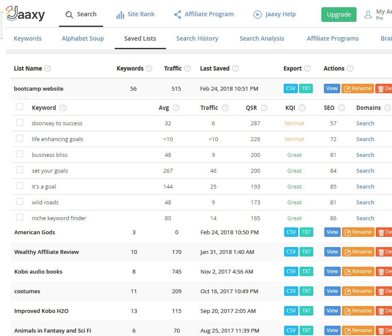The image size is (392, 336).
Task: Tick the select-all keywords checkbox
Action: [x=20, y=107]
